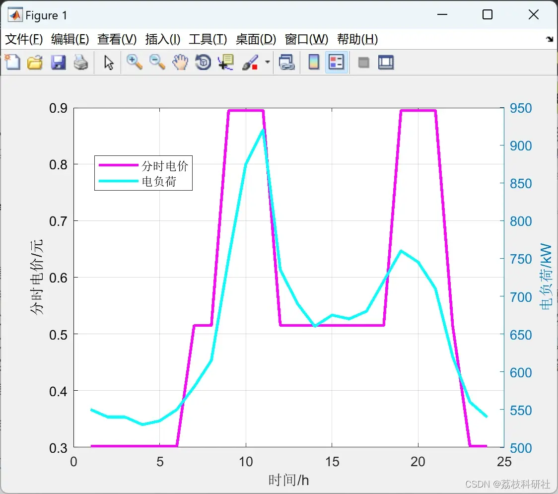Open a file with folder icon

pyautogui.click(x=35, y=62)
